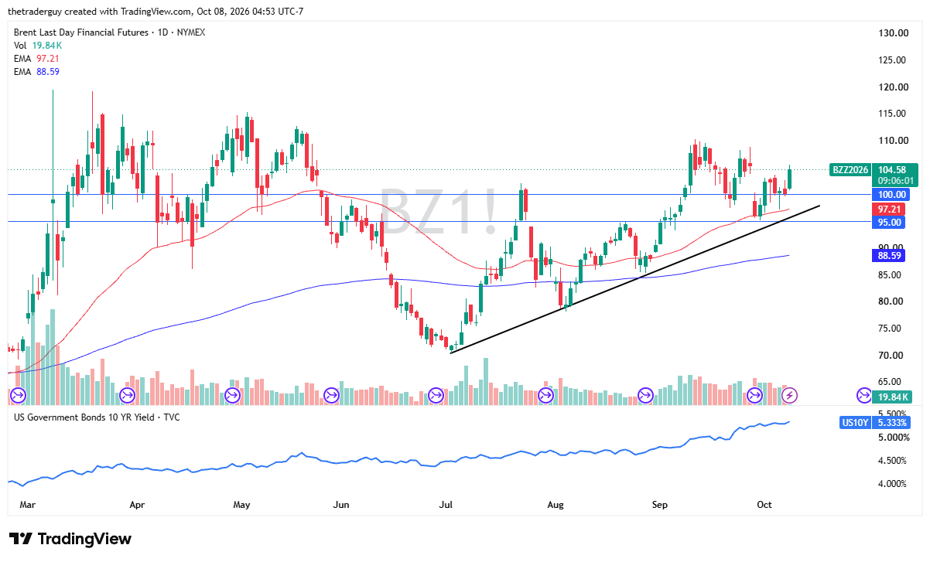Viewport: 930px width, 562px height.
Task: Click the contract rollover marker just before May
Action: pyautogui.click(x=232, y=396)
